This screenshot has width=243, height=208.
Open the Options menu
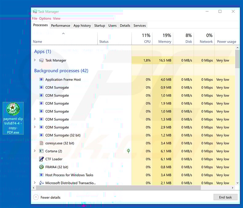point(45,18)
